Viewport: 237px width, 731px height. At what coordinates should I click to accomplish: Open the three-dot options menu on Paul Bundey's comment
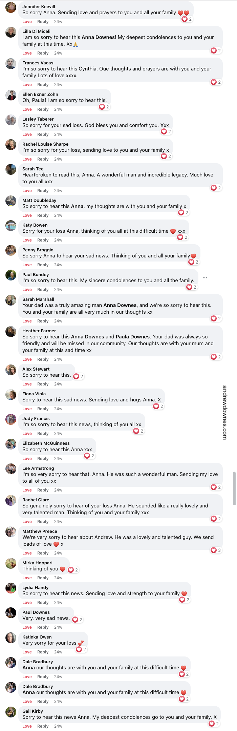(x=205, y=277)
